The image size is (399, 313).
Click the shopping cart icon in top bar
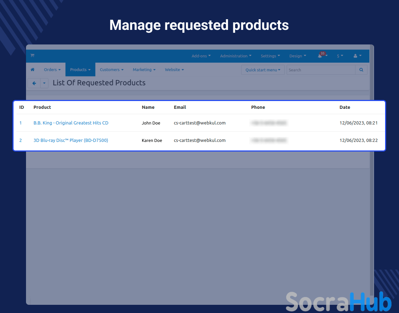pyautogui.click(x=32, y=55)
